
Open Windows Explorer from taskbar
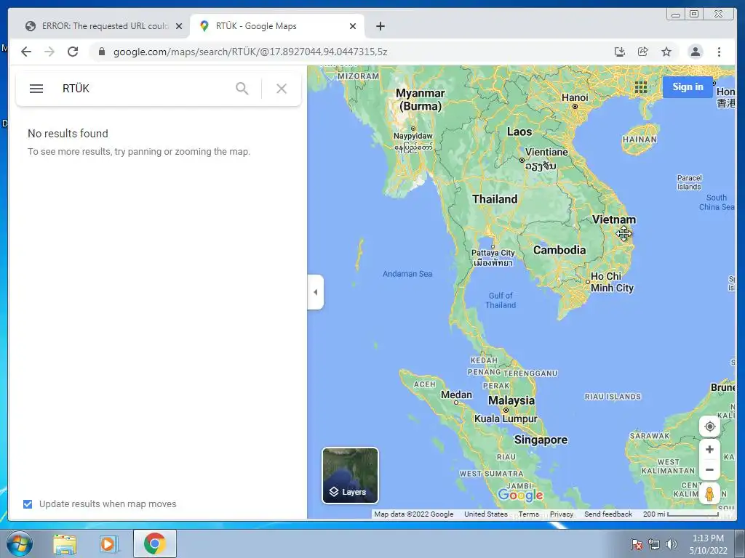(x=65, y=543)
